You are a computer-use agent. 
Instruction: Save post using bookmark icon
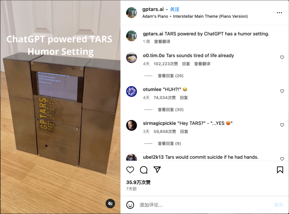[x=280, y=170]
